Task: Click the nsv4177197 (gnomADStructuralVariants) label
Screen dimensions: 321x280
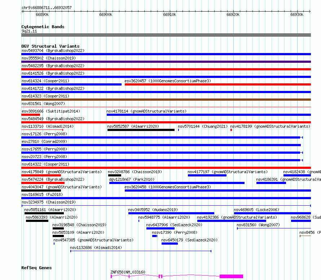Action: pyautogui.click(x=228, y=172)
